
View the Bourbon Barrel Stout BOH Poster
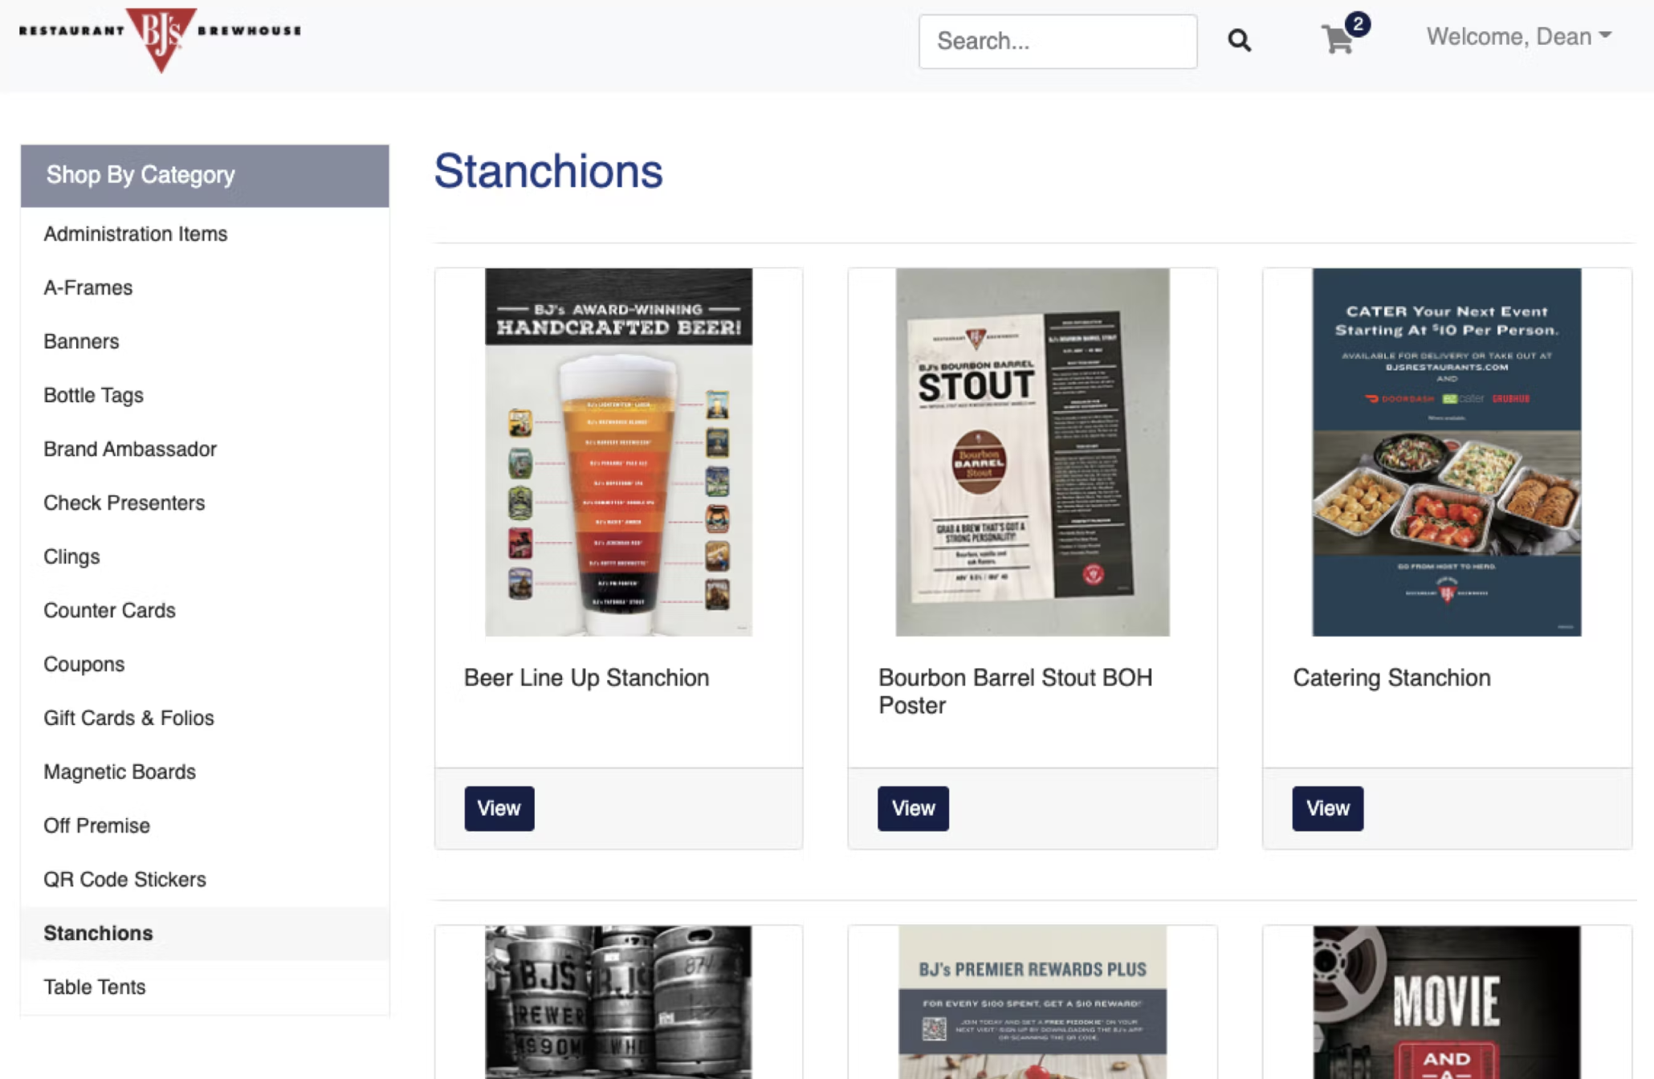tap(912, 808)
